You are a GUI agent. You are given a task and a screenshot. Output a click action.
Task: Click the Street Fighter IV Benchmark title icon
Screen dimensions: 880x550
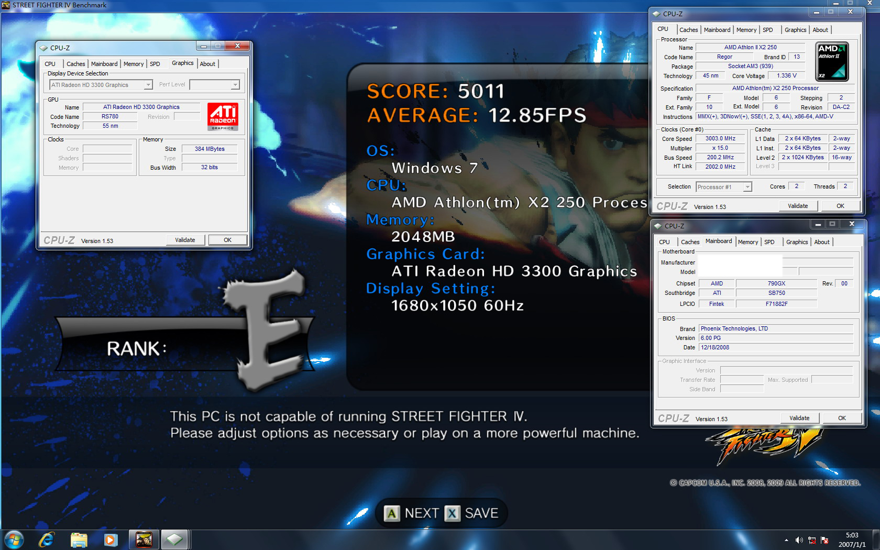tap(6, 5)
